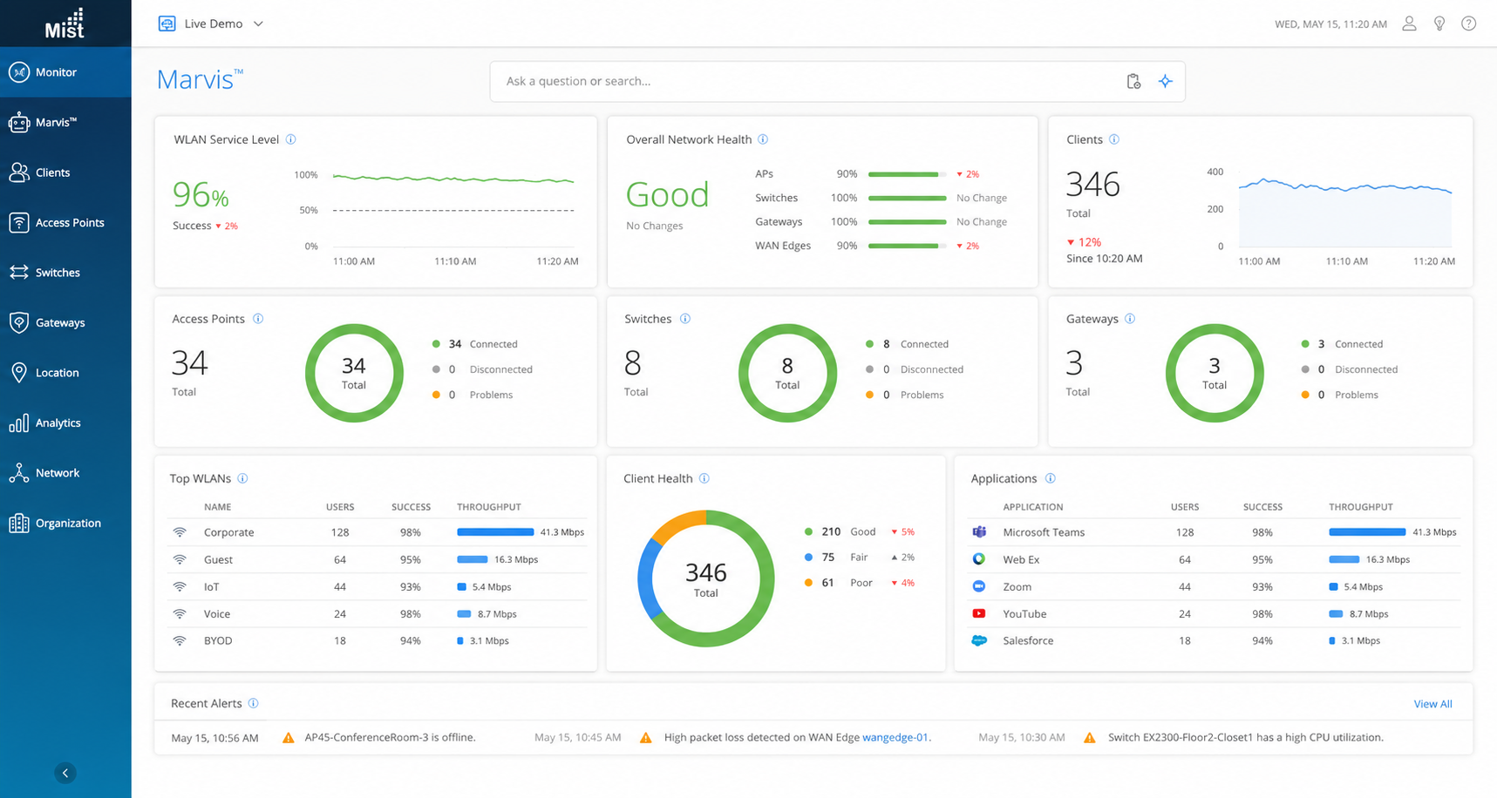Click the Switches sidebar icon

pos(19,273)
